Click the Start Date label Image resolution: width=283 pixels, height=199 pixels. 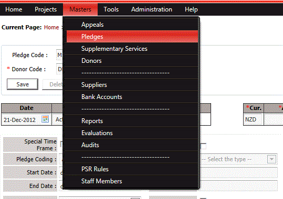(41, 172)
